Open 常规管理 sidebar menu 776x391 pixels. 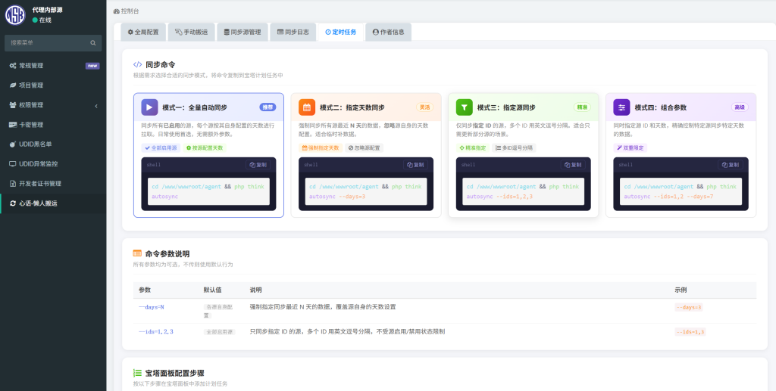(x=53, y=66)
